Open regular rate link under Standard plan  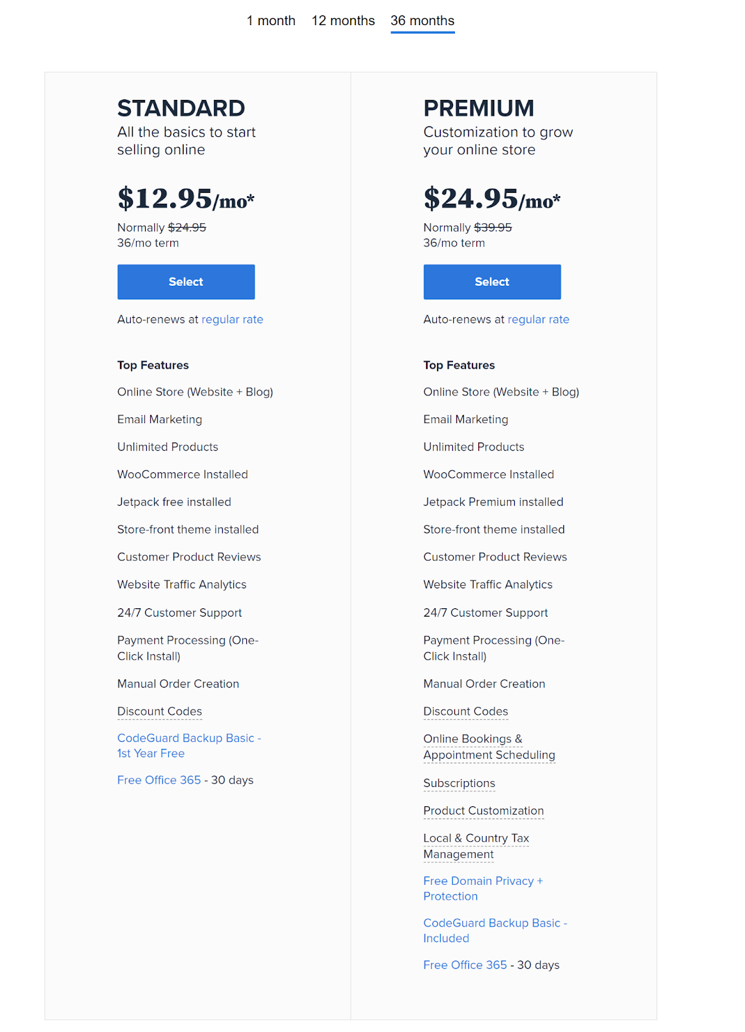tap(232, 319)
